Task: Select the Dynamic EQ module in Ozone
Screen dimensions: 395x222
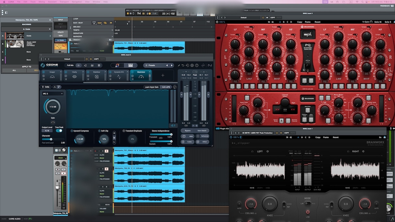Action: tap(119, 76)
